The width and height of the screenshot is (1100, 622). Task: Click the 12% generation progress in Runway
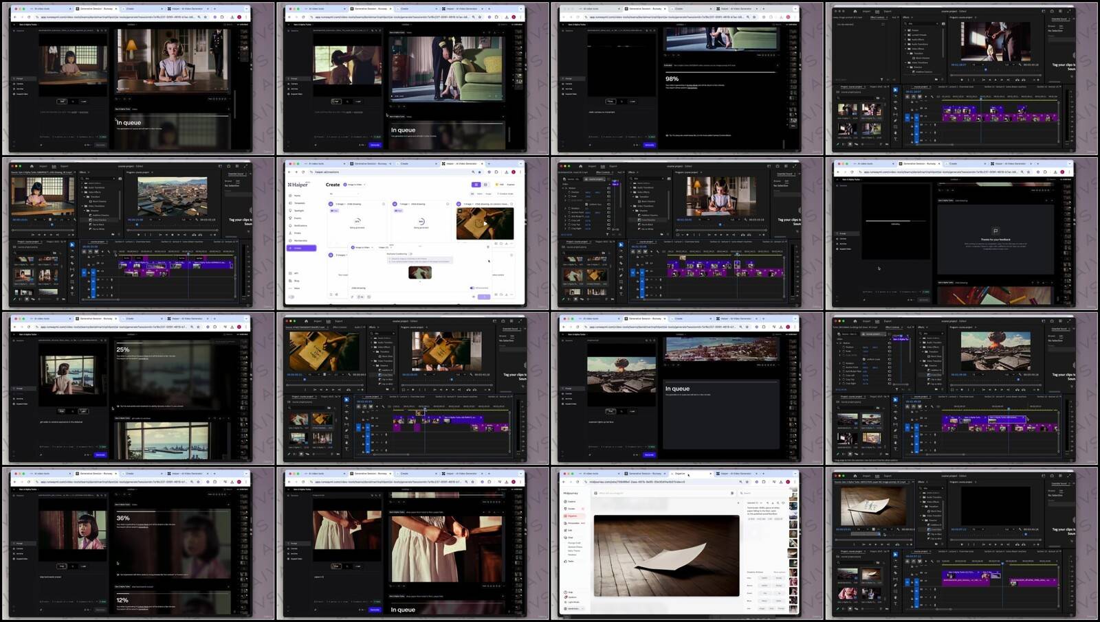pyautogui.click(x=122, y=599)
